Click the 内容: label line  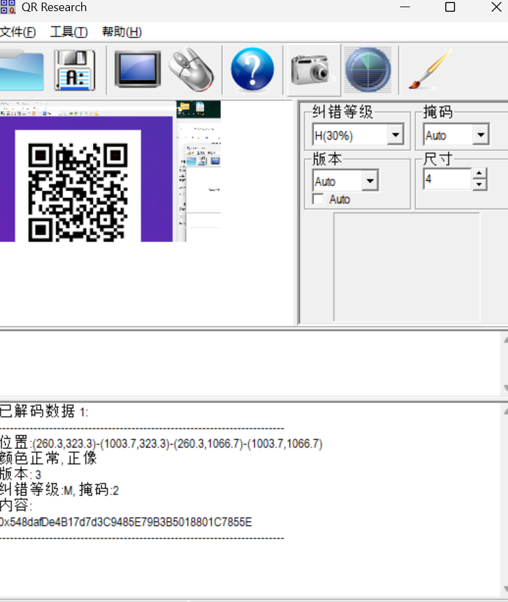coord(16,505)
